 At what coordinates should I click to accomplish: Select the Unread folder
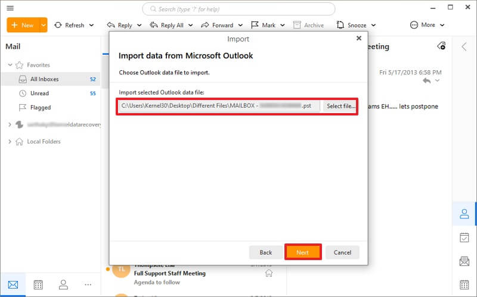[x=51, y=93]
